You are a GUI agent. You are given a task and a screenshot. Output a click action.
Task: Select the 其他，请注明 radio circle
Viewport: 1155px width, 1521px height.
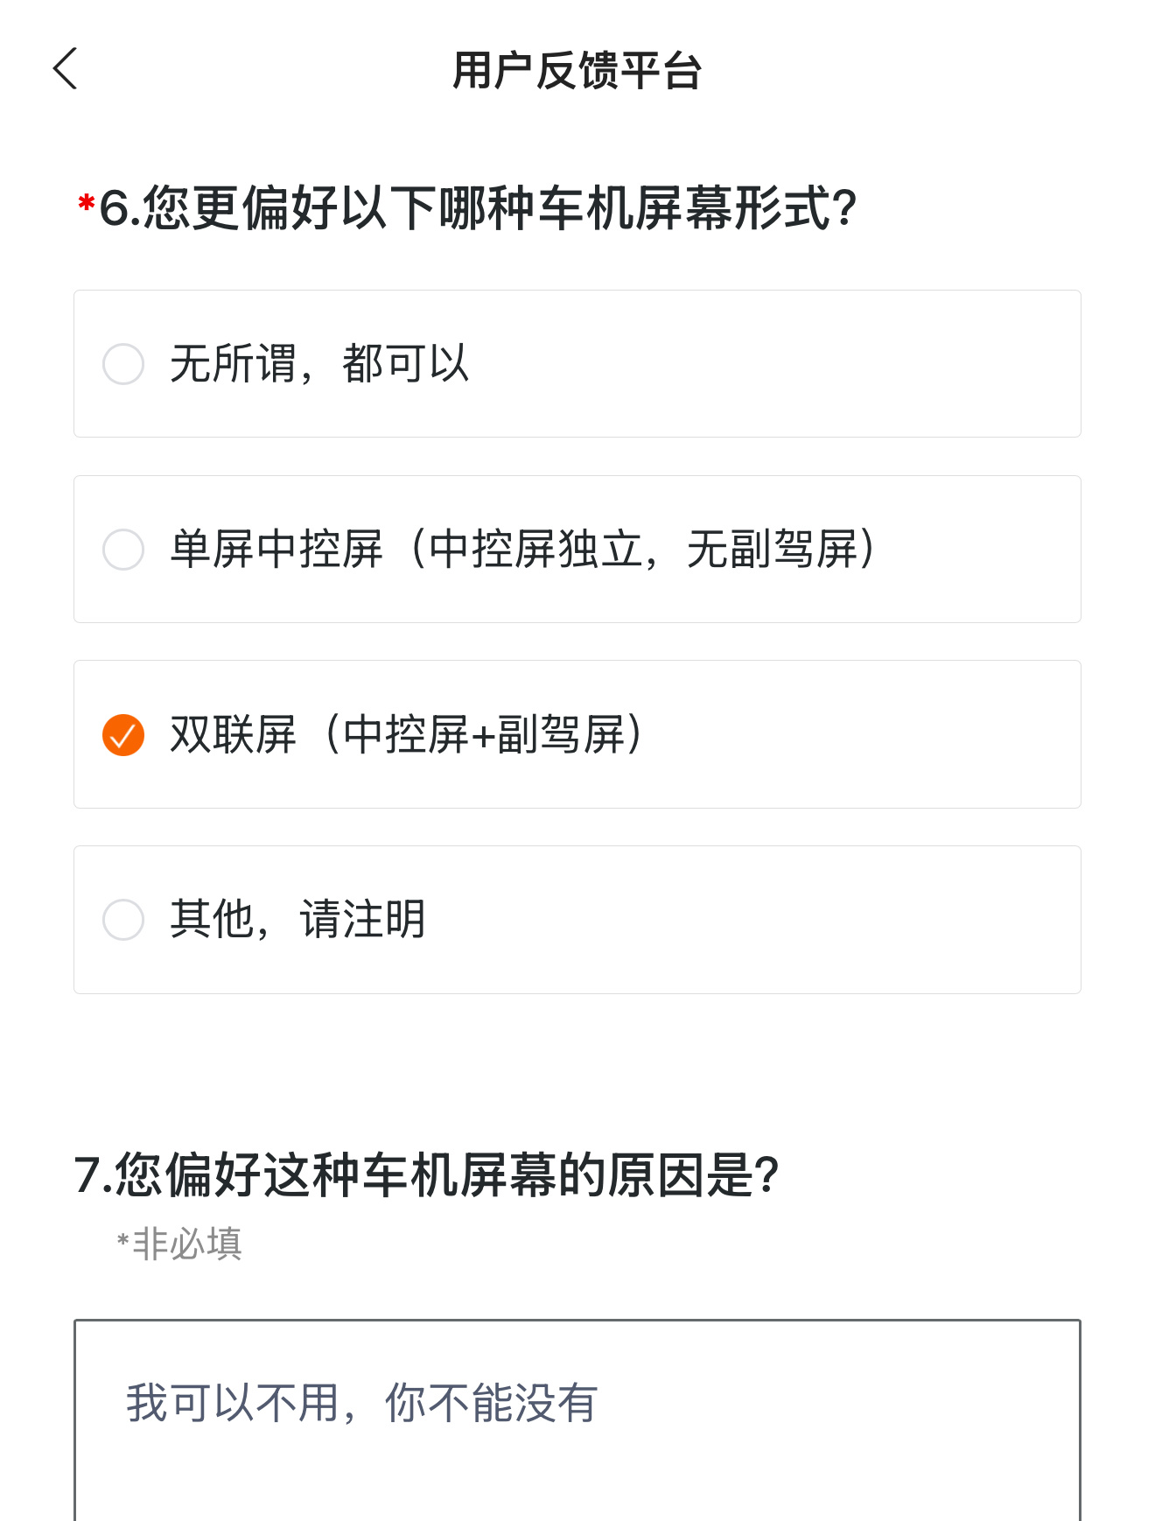pos(123,920)
